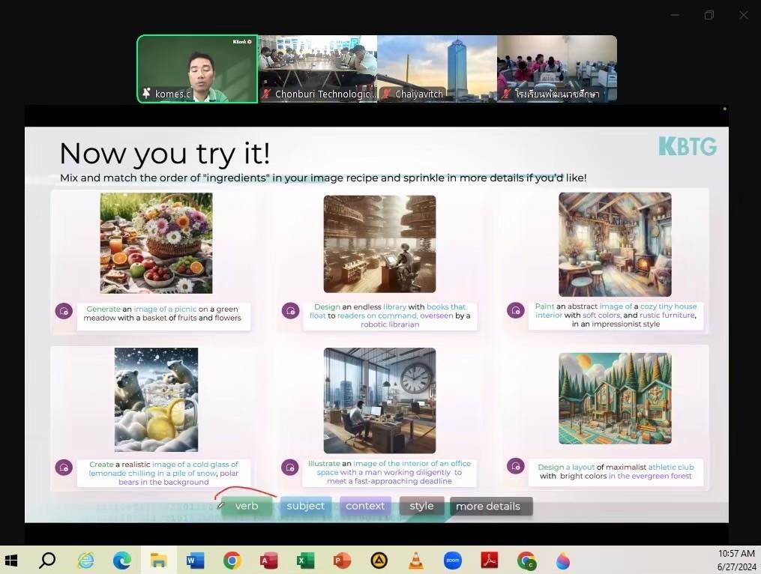
Task: Open Microsoft Excel from taskbar
Action: pyautogui.click(x=305, y=561)
